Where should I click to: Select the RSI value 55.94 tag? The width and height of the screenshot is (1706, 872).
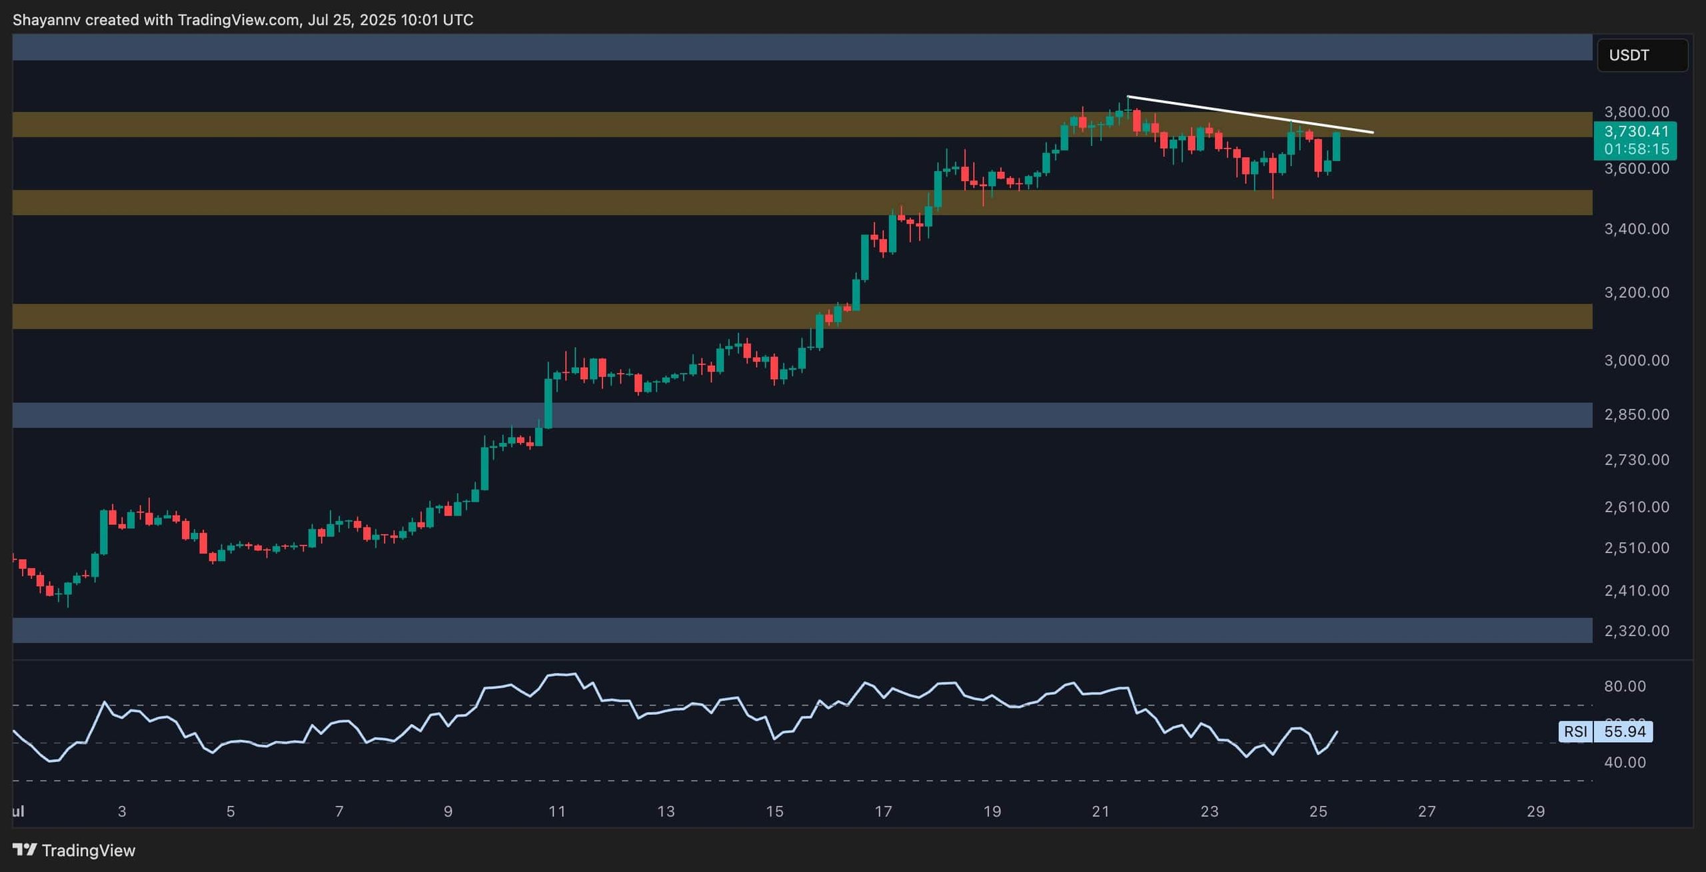coord(1624,731)
